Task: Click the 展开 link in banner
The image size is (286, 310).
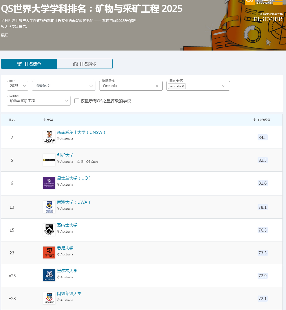Action: (x=5, y=35)
